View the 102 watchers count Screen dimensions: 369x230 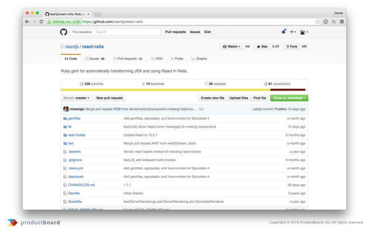(247, 46)
